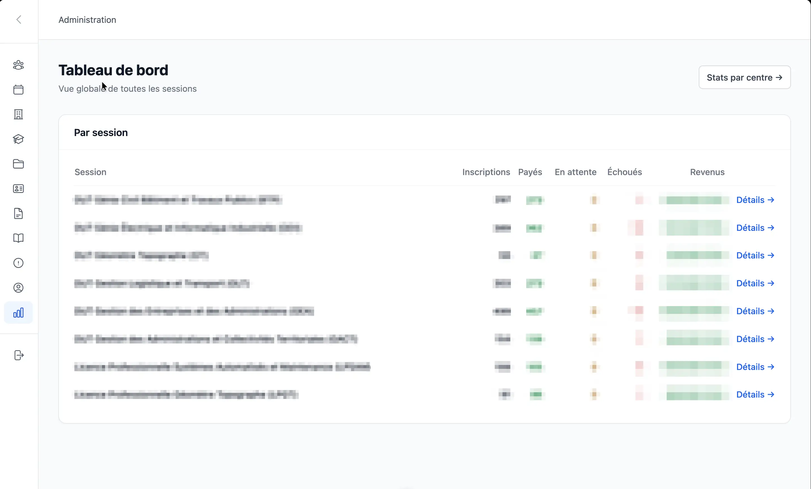Click the Revenus column header
The image size is (811, 489).
(x=707, y=172)
